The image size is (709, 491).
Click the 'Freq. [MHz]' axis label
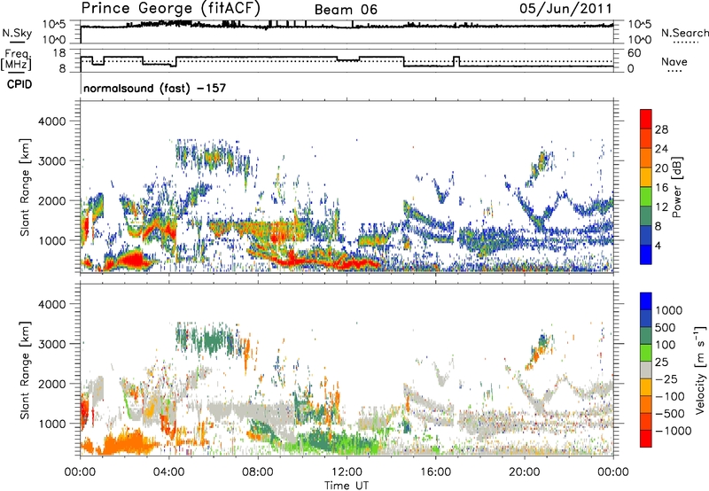pos(16,59)
